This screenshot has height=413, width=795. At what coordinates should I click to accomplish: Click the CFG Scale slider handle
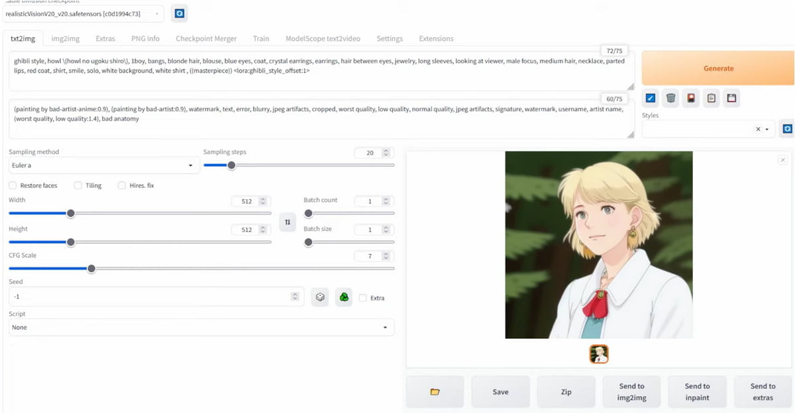[91, 269]
